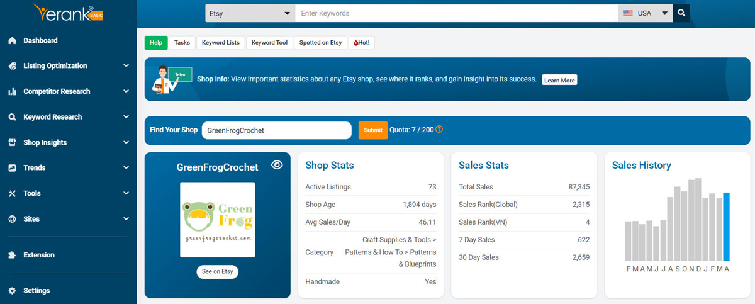The image size is (755, 304).
Task: Click the Tools wrench icon
Action: tap(12, 193)
